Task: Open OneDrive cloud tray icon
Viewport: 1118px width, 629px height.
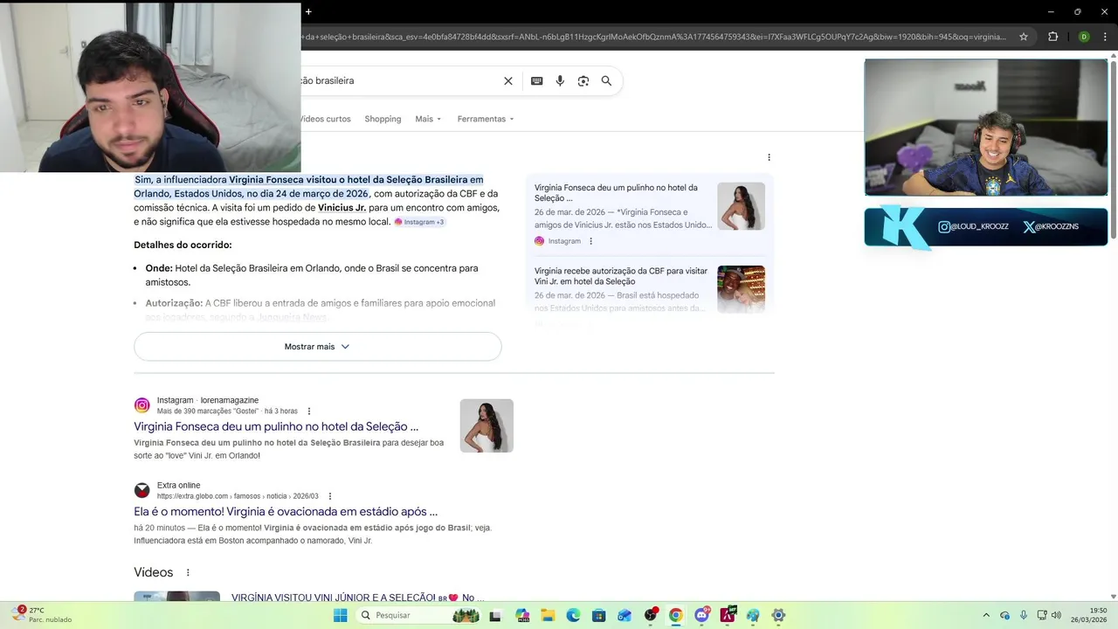Action: 1004,615
